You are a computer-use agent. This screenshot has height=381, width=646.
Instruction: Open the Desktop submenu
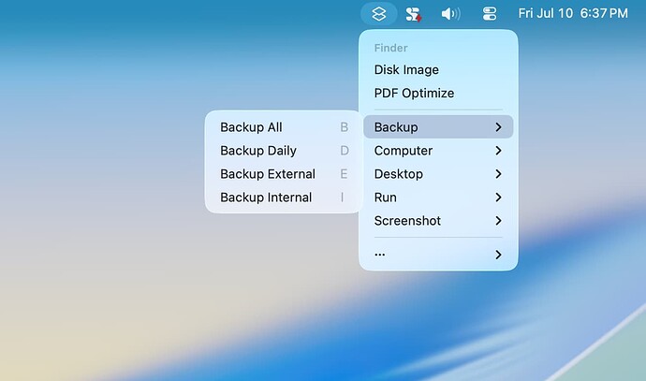(x=438, y=174)
